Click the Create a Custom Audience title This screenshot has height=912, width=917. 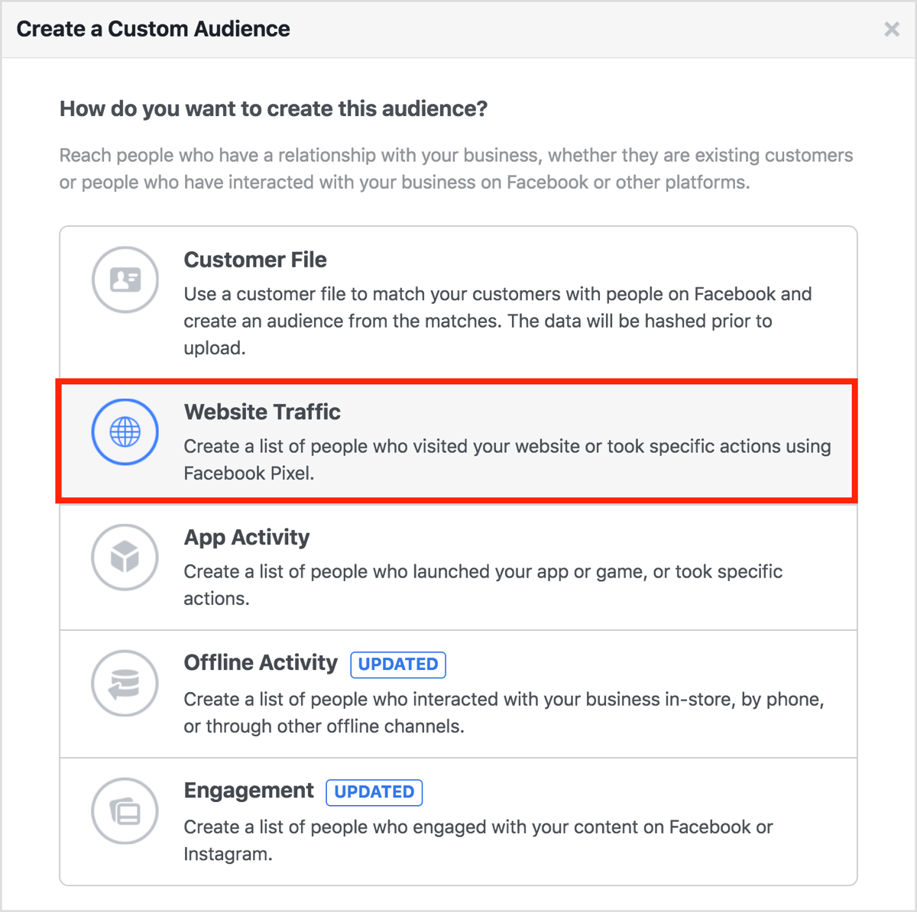pos(153,29)
